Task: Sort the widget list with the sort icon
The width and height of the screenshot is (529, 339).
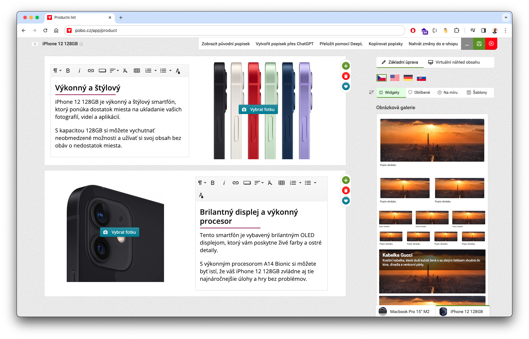Action: (371, 92)
